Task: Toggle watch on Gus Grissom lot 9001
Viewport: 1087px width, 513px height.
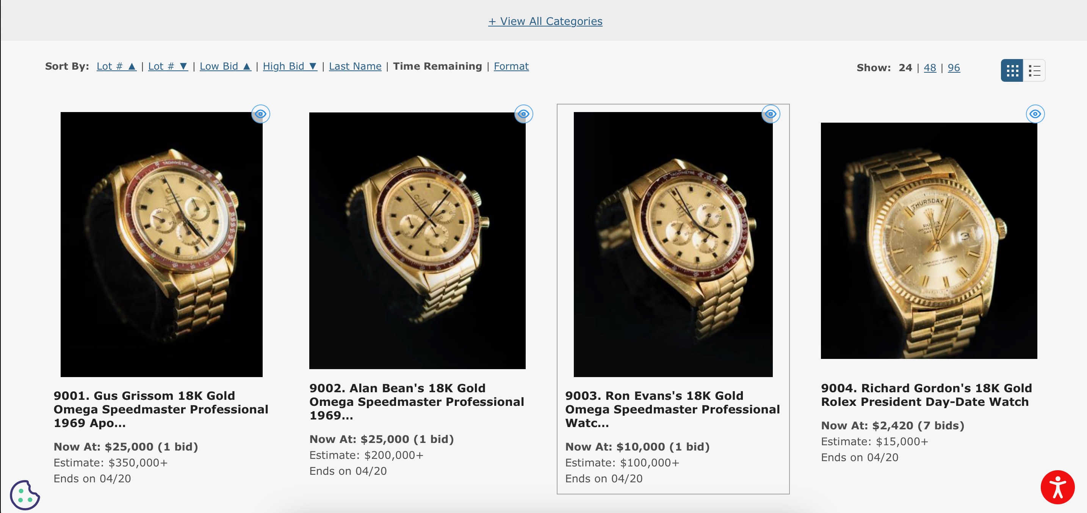Action: pos(261,114)
